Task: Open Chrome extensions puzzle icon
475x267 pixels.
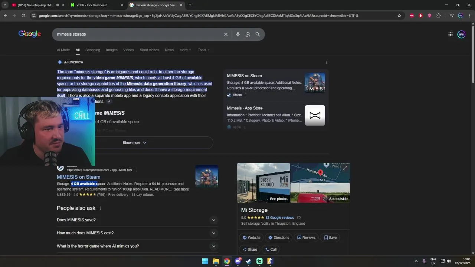Action: tap(438, 16)
